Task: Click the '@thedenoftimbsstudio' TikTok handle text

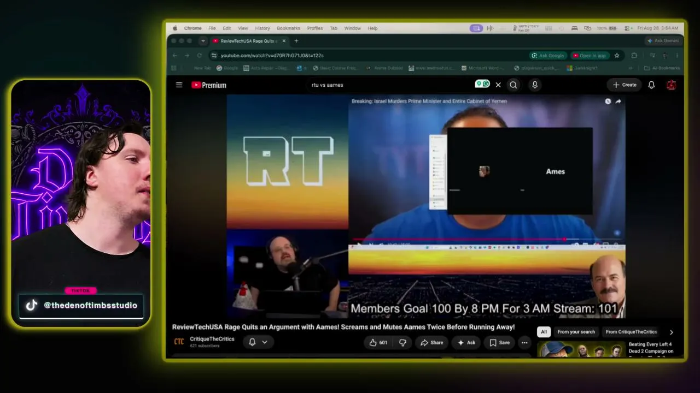Action: tap(90, 305)
